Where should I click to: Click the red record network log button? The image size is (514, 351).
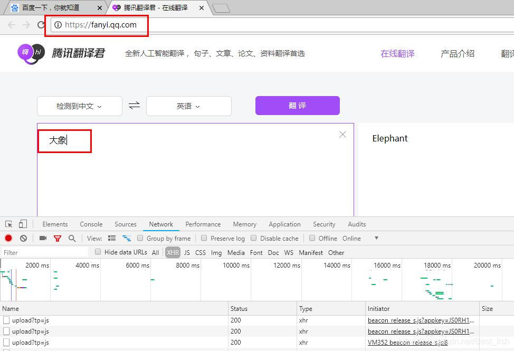(x=7, y=238)
